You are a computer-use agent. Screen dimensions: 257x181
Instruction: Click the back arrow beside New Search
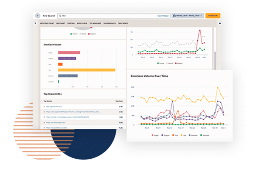[x=38, y=15]
